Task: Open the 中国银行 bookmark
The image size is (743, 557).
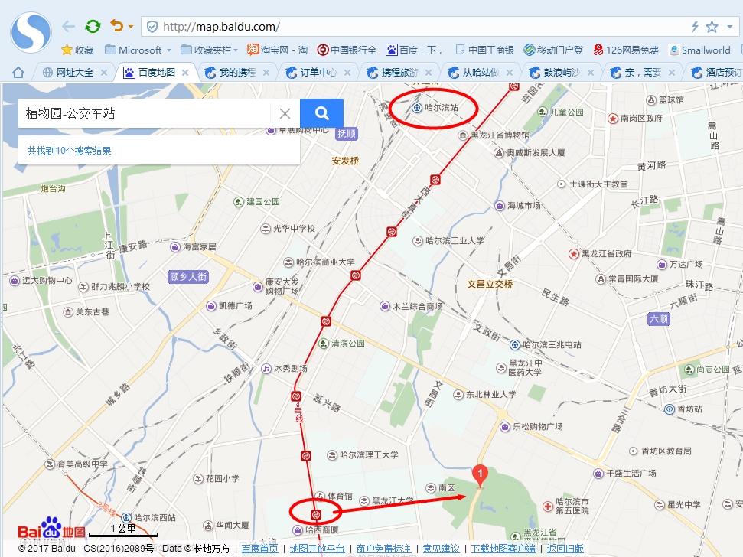Action: pyautogui.click(x=347, y=50)
